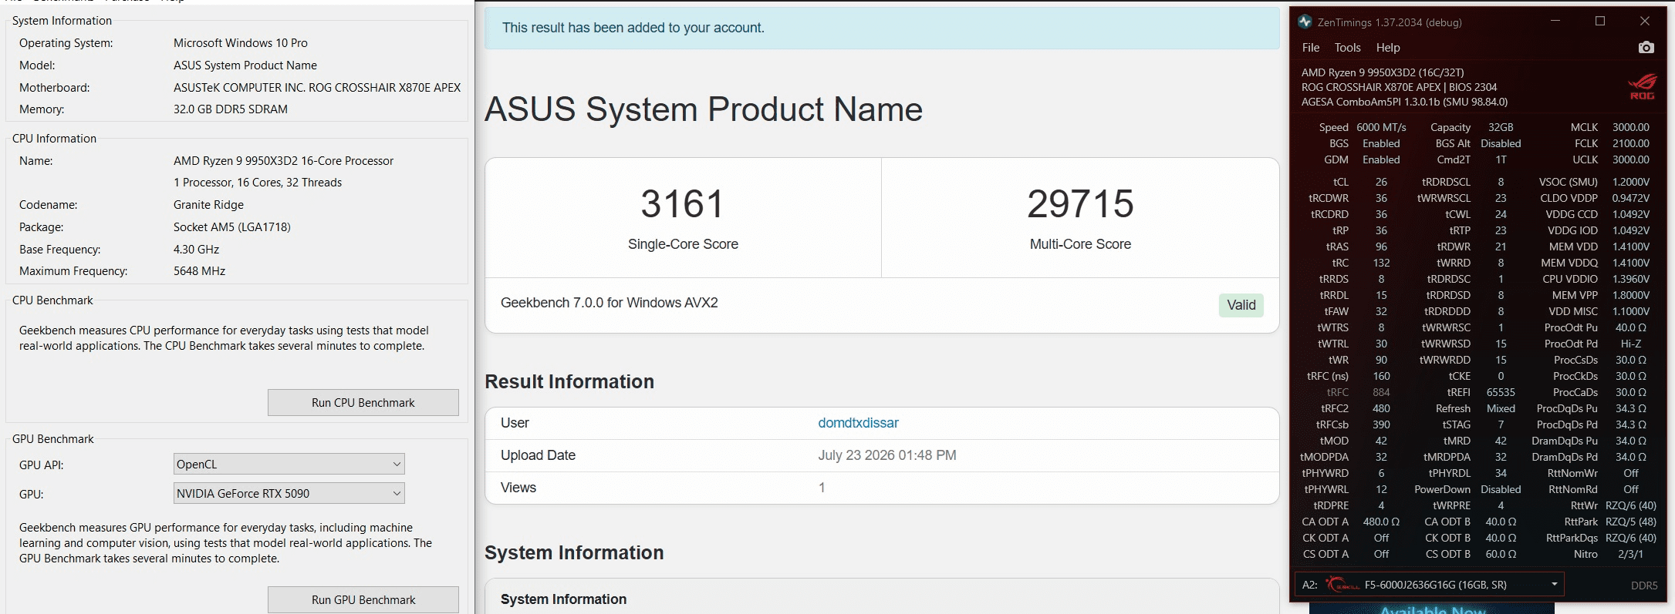
Task: Click the greyed tRFC value 884
Action: pyautogui.click(x=1381, y=392)
